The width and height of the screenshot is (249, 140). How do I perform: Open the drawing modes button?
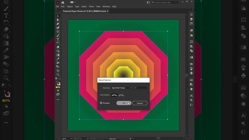[58, 91]
